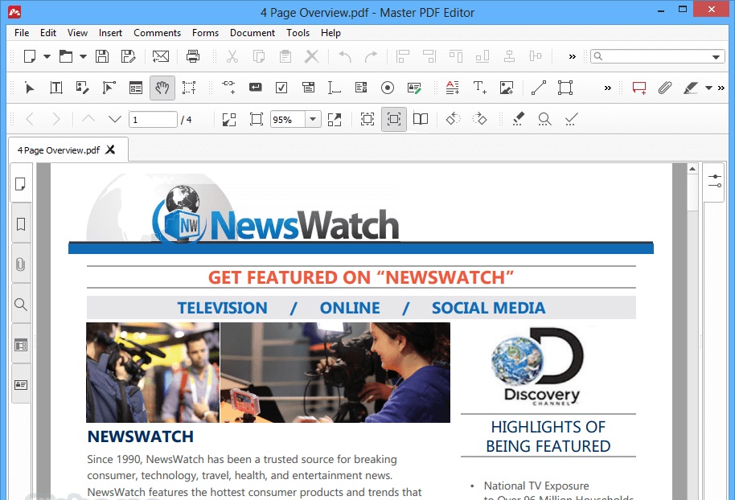Image resolution: width=735 pixels, height=500 pixels.
Task: Select the Edit Document arrow tool
Action: pos(30,88)
